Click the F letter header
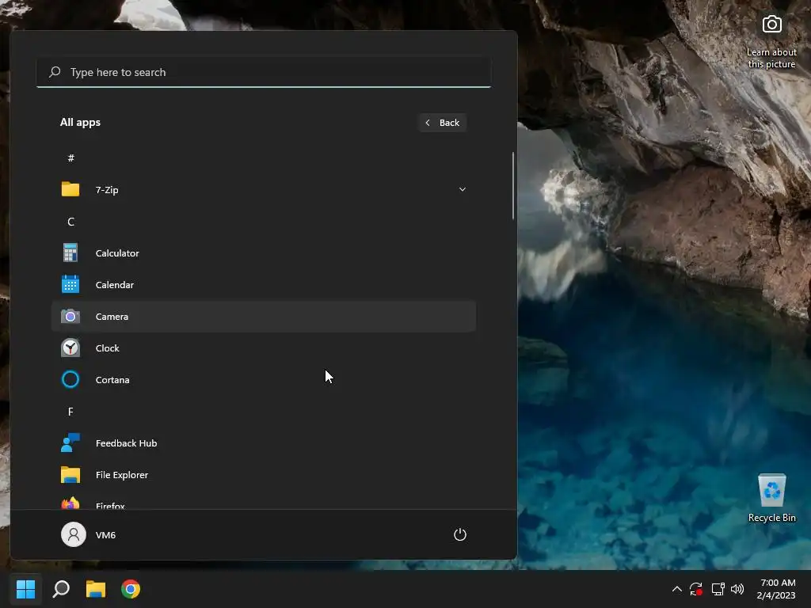This screenshot has width=811, height=608. coord(70,412)
